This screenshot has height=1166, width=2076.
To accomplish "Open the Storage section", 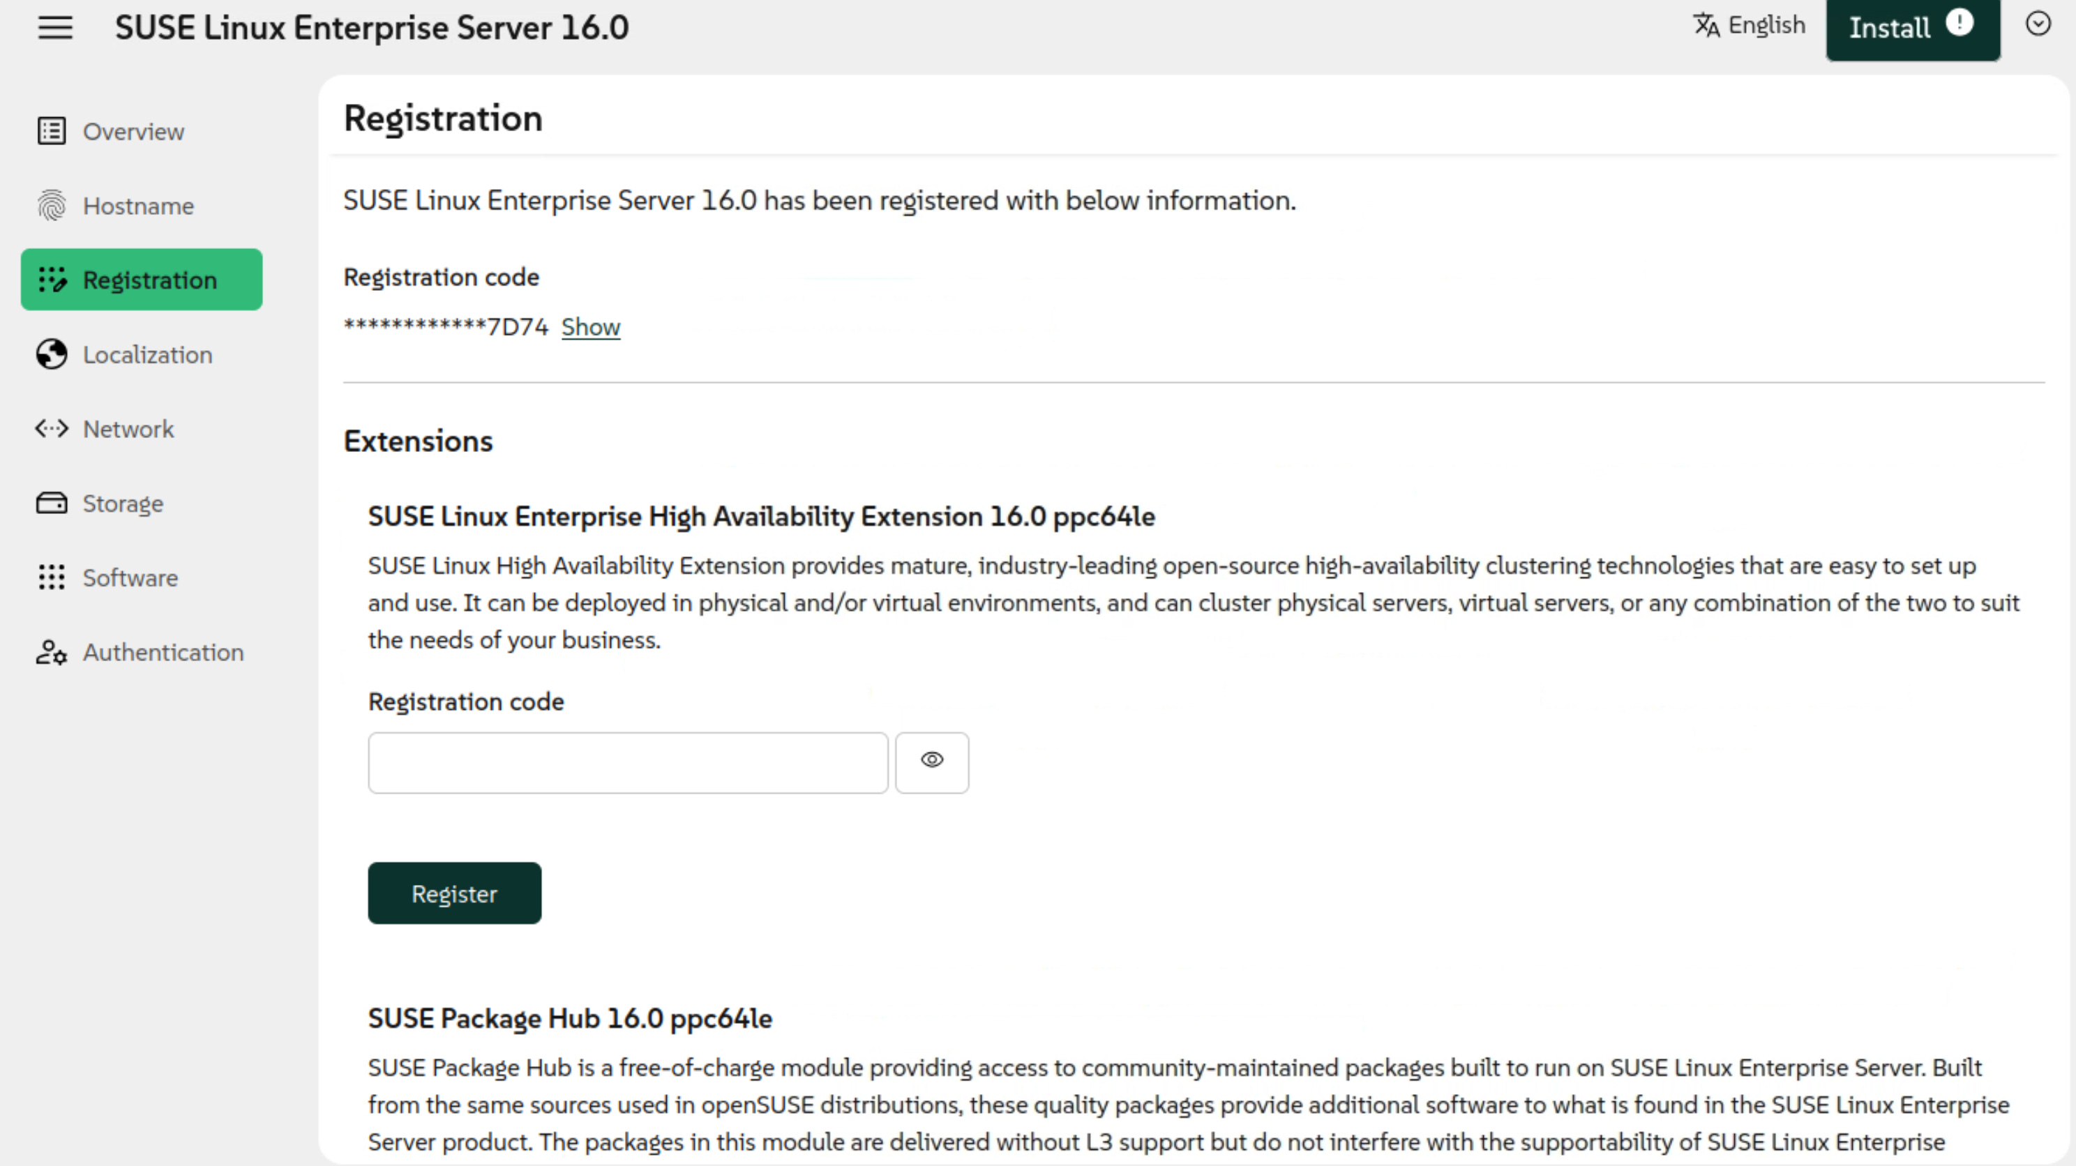I will [x=123, y=503].
